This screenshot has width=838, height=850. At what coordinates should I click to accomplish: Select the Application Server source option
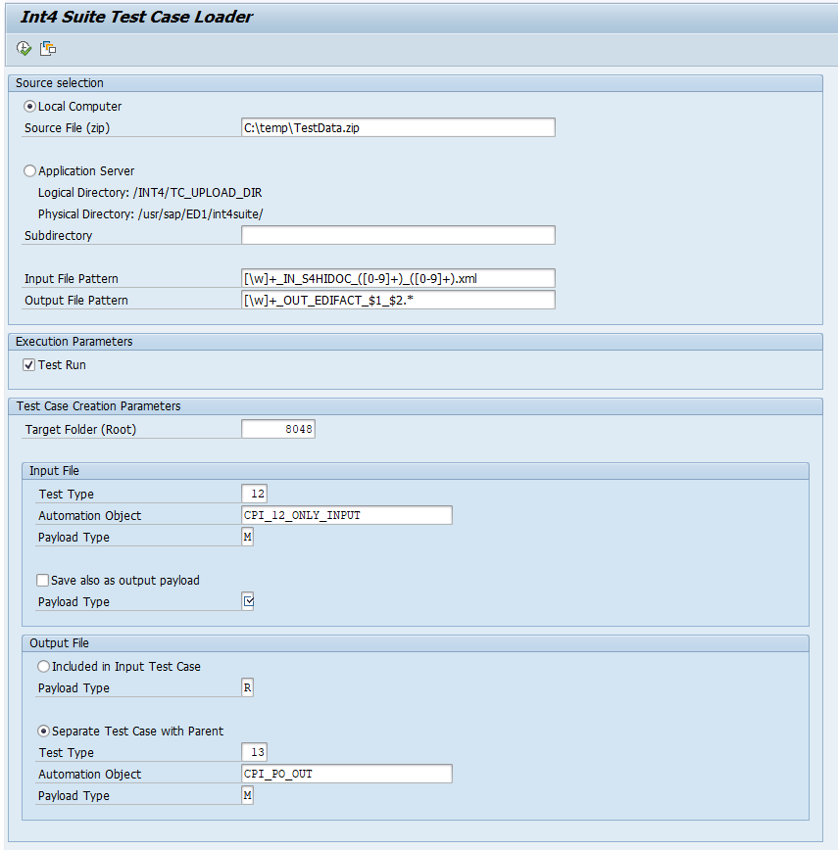30,170
